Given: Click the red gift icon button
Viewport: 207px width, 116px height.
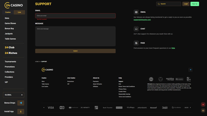Looking at the screenshot, I should pyautogui.click(x=203, y=104).
